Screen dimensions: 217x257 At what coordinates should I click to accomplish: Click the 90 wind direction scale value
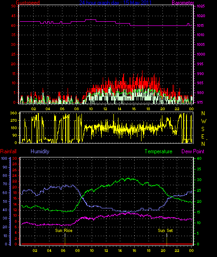click(15, 135)
